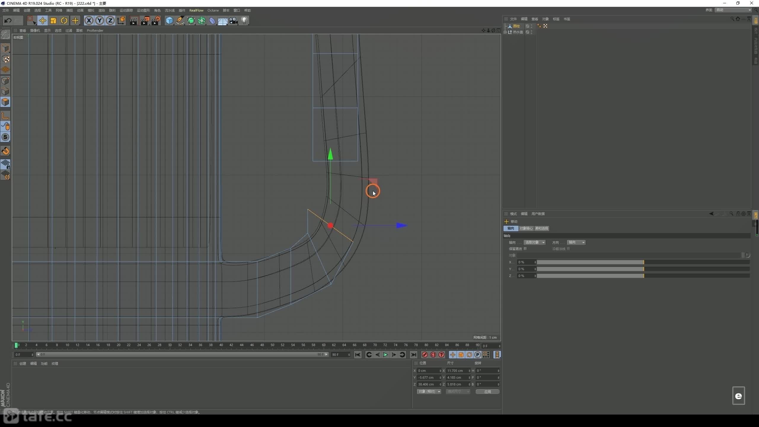The image size is (759, 427).
Task: Open Octane menu
Action: click(213, 10)
